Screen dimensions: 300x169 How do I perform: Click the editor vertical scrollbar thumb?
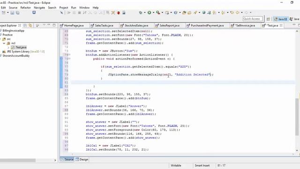click(297, 117)
